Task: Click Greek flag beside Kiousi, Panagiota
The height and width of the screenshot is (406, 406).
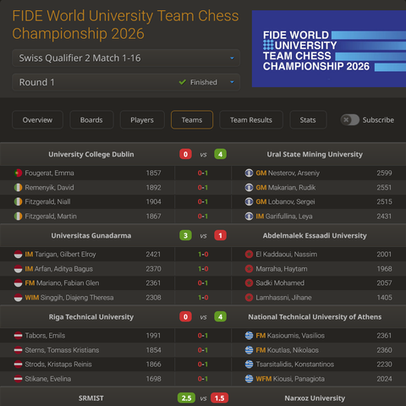Action: click(249, 379)
